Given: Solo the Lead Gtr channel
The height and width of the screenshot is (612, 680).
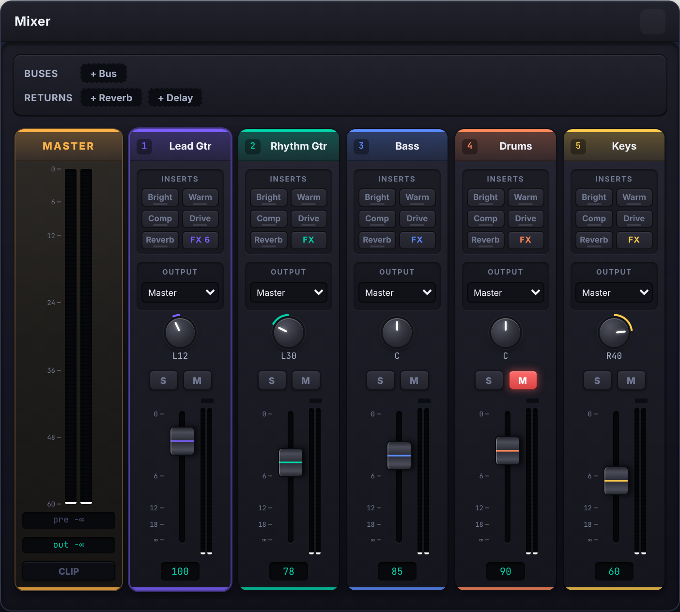Looking at the screenshot, I should (x=163, y=381).
